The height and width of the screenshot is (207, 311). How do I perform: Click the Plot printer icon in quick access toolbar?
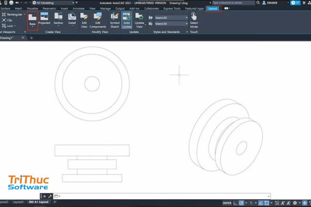(11, 3)
